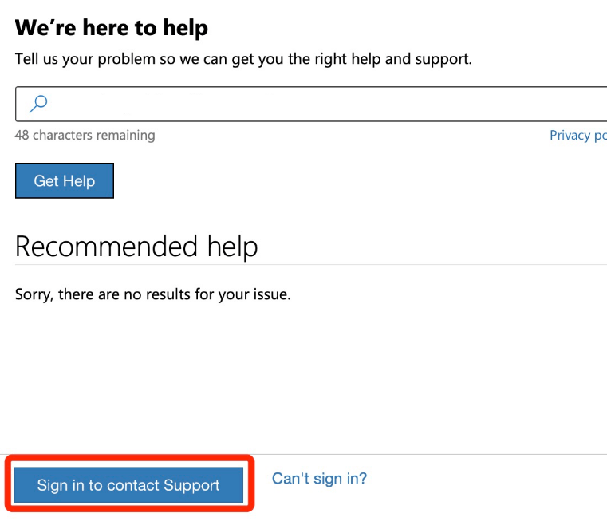Click Sign in to contact Support
Screen dimensions: 607x521
(128, 485)
